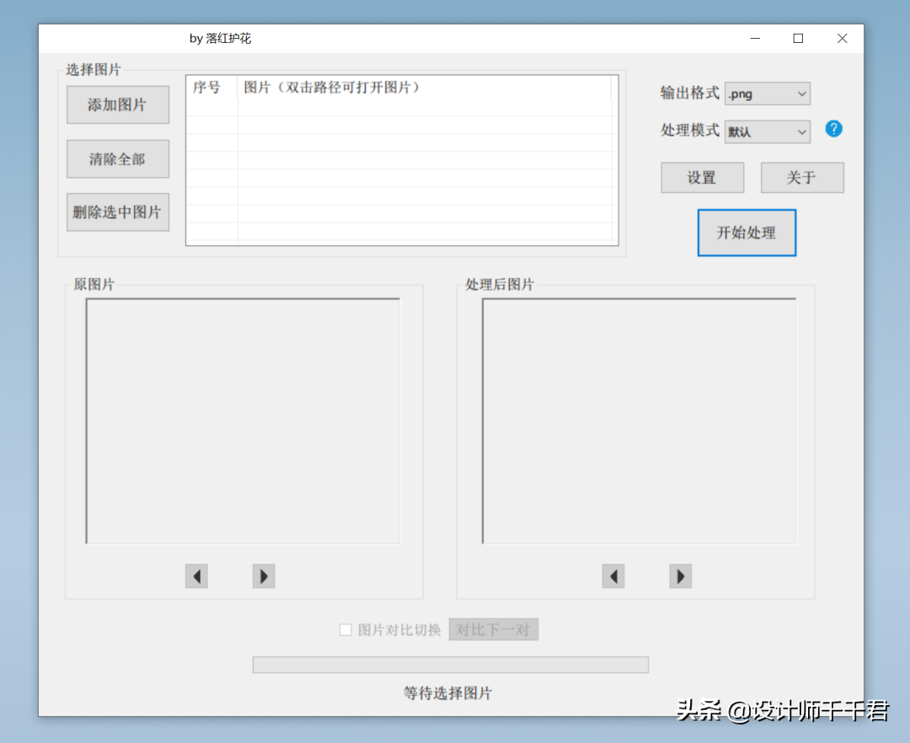Click the blue question mark help icon
The image size is (910, 743).
pos(833,129)
